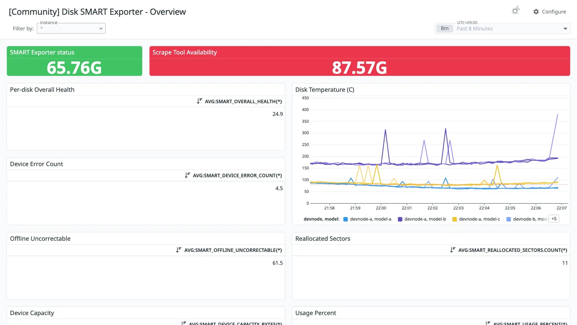Select the 24.9 overall health value

pos(278,114)
